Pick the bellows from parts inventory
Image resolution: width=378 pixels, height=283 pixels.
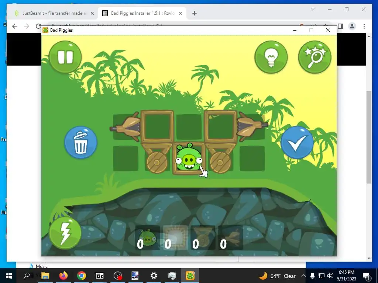(x=231, y=238)
